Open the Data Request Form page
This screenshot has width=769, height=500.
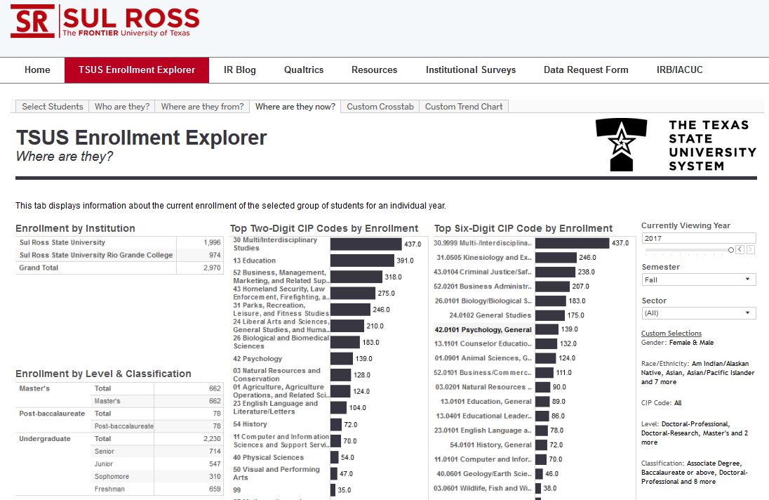pos(586,70)
